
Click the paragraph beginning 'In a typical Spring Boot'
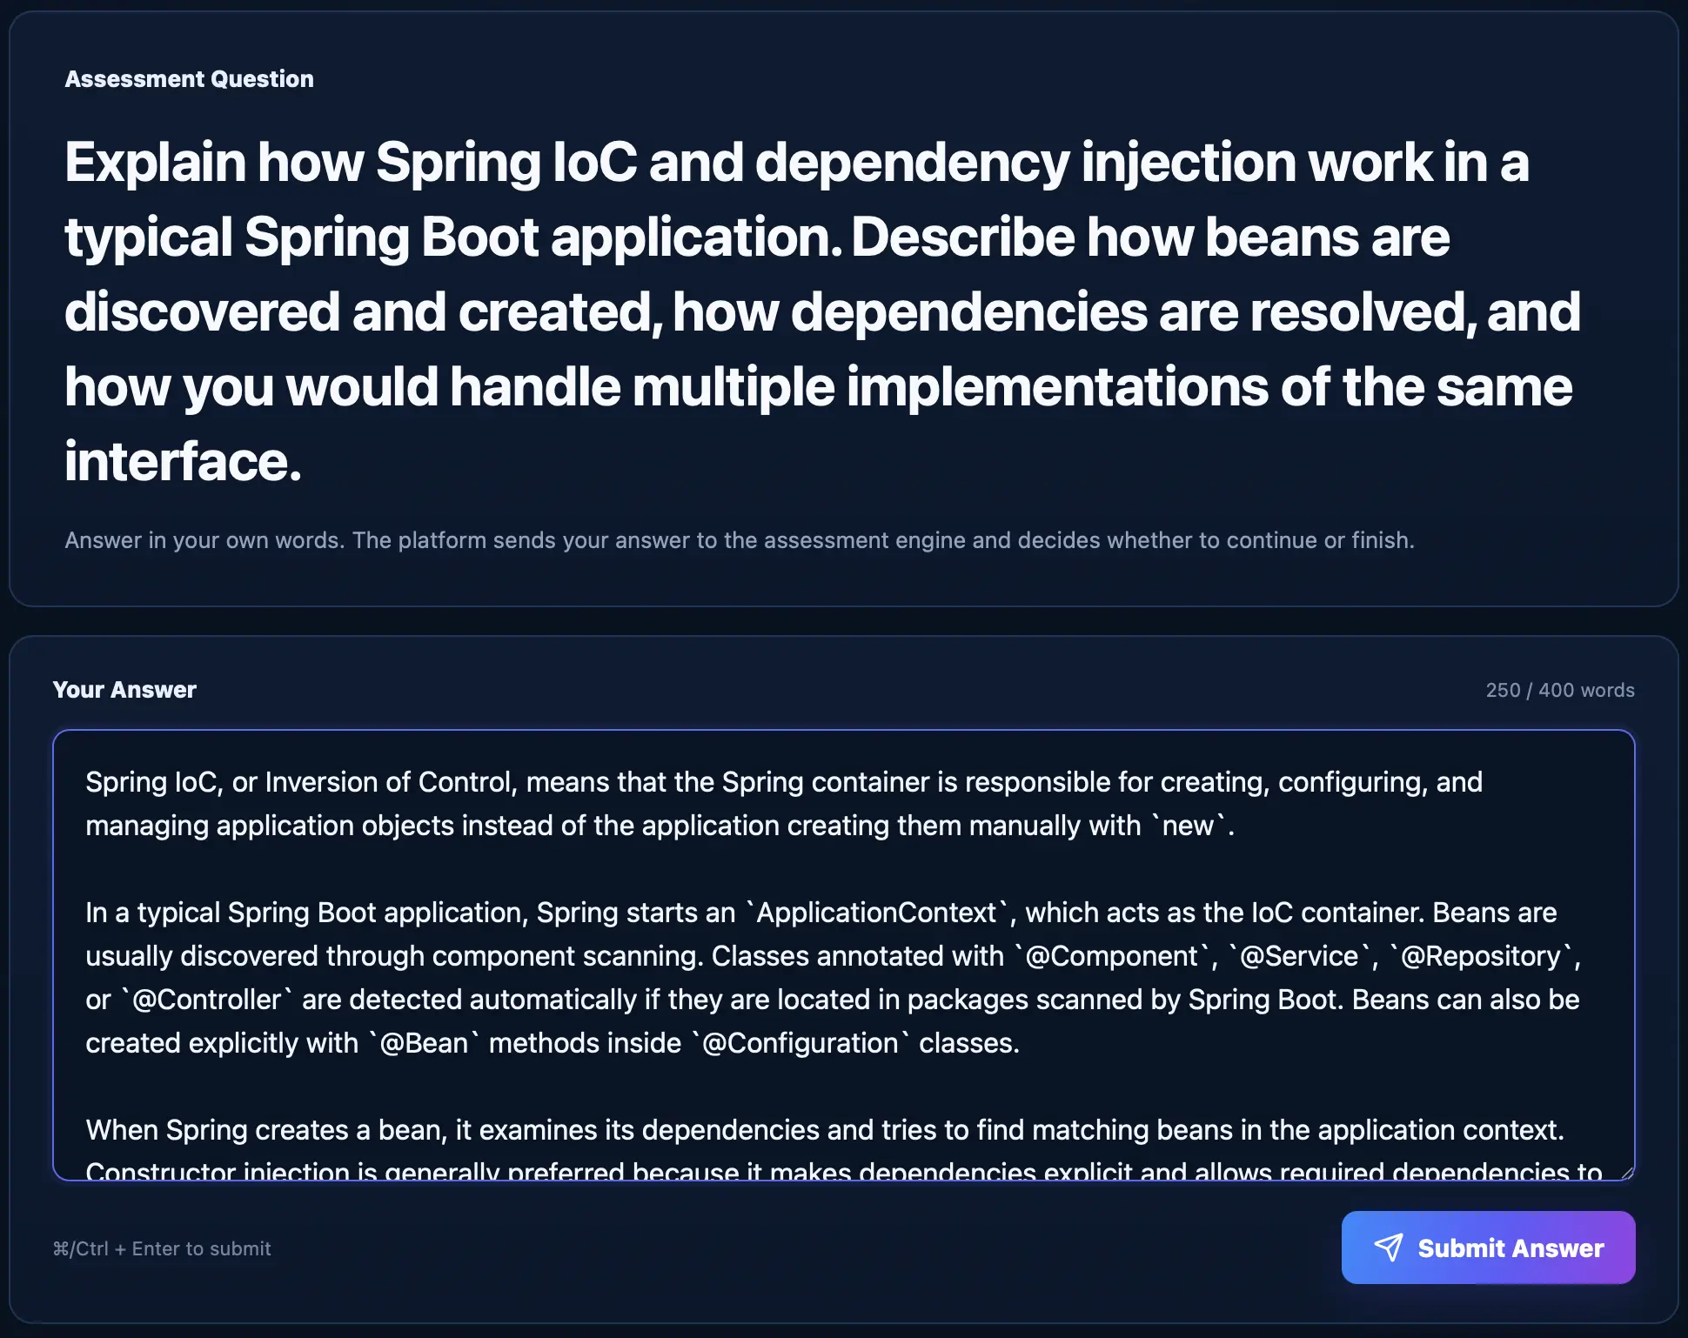pos(834,978)
